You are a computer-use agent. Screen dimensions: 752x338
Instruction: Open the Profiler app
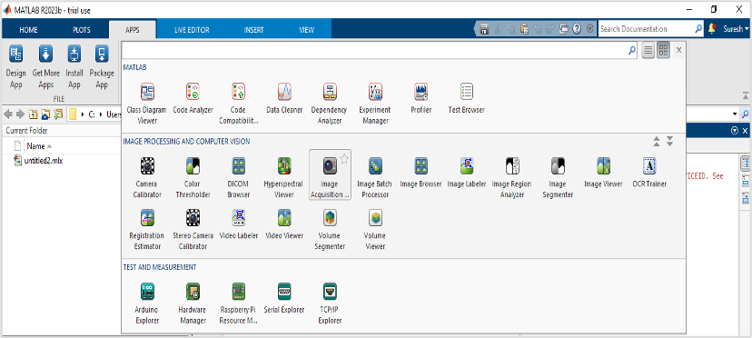pos(421,98)
